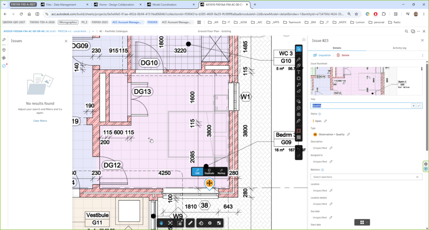Switch to Model Coordination browser tab

click(x=171, y=5)
